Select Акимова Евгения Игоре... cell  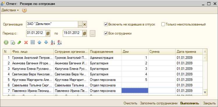coord(32,63)
